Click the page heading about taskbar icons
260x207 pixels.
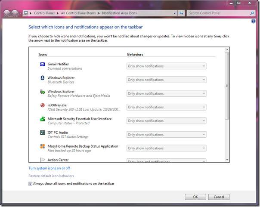pyautogui.click(x=86, y=27)
